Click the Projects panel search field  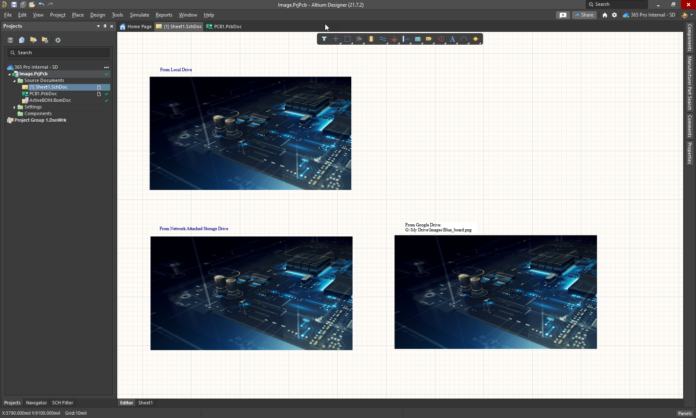point(58,53)
